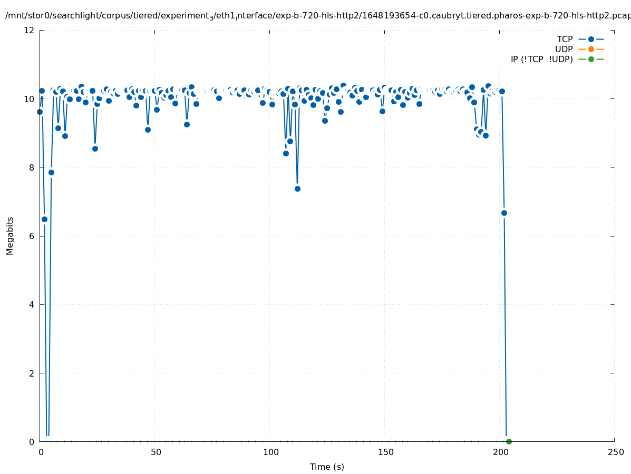Click the Time (s) x-axis label

(x=327, y=467)
